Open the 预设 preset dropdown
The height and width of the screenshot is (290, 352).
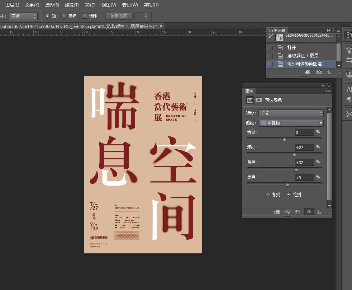[x=290, y=113]
